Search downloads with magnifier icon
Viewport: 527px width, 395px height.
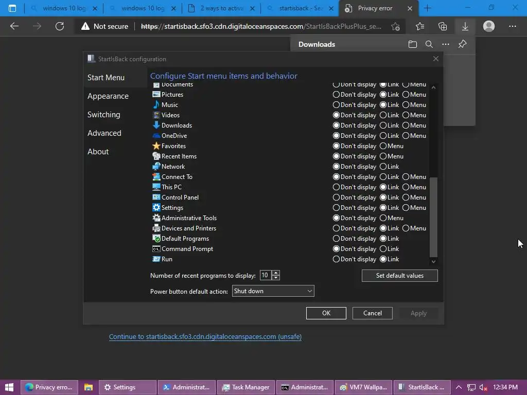(429, 44)
